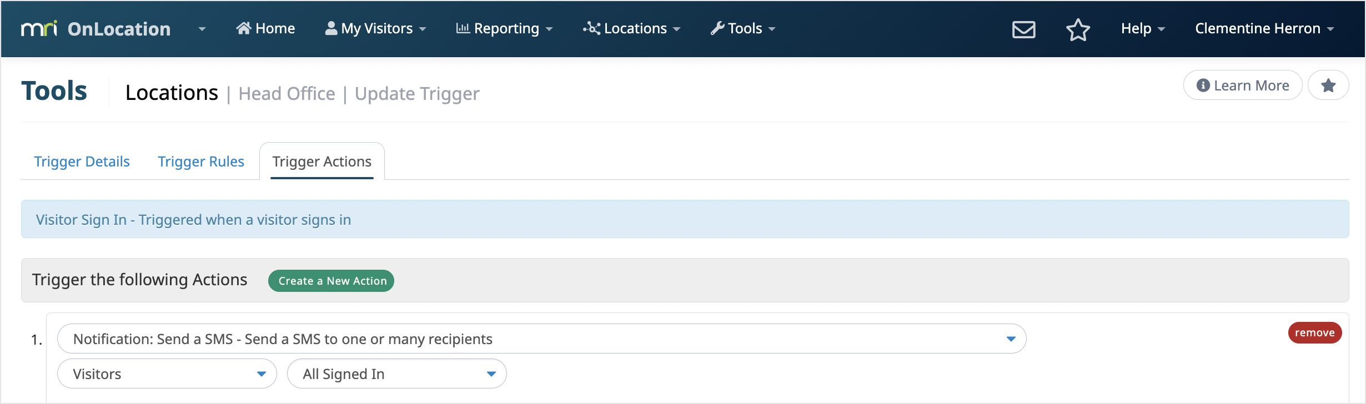Viewport: 1366px width, 404px height.
Task: Remove the first SMS action
Action: tap(1314, 333)
